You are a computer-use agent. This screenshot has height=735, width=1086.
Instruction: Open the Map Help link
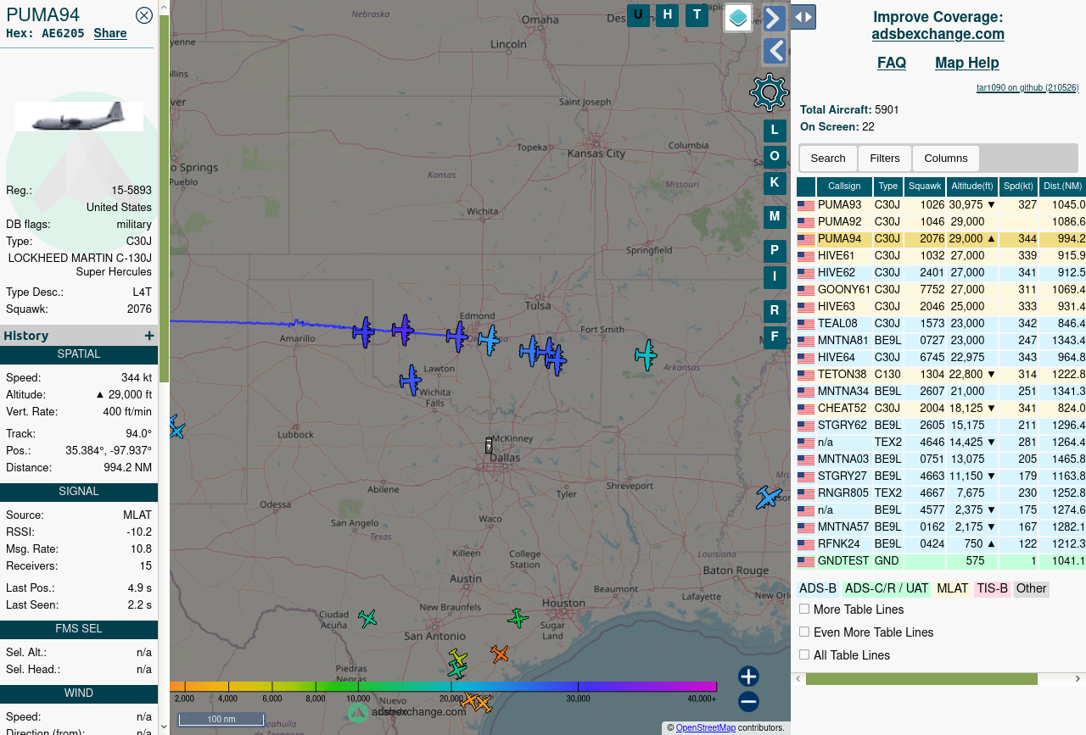click(x=967, y=63)
